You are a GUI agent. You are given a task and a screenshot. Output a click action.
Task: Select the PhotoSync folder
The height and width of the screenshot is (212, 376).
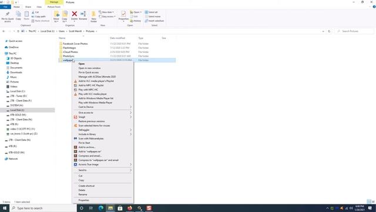69,56
